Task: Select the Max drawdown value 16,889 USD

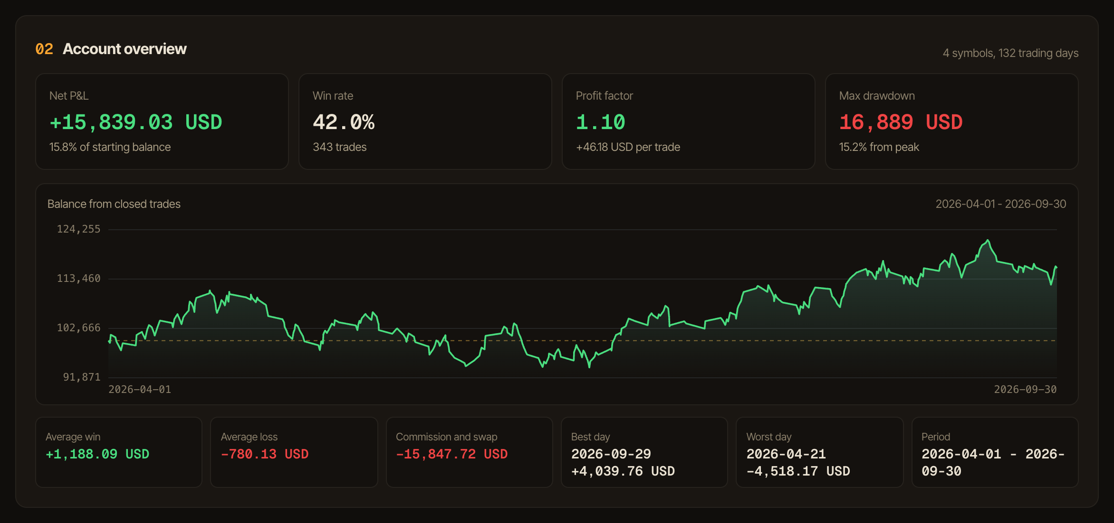Action: point(901,122)
